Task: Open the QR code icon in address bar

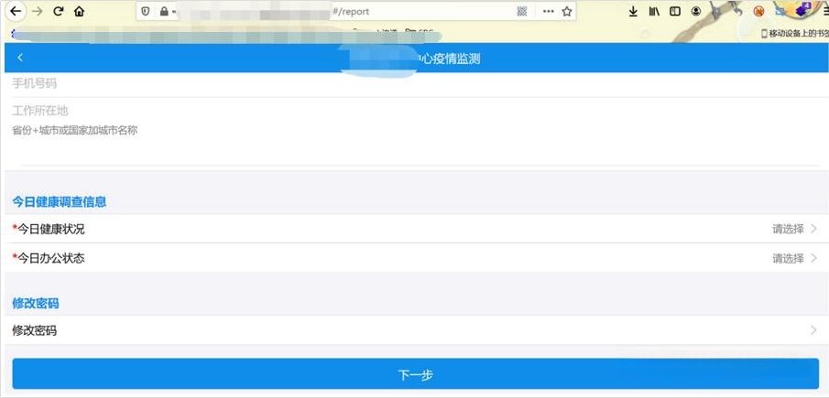Action: (522, 12)
